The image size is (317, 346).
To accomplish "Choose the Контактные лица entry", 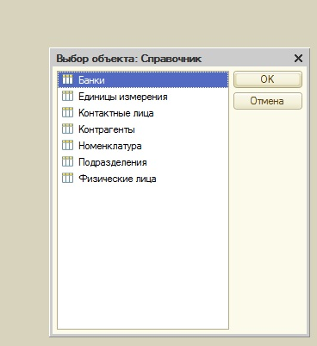I will pos(143,113).
